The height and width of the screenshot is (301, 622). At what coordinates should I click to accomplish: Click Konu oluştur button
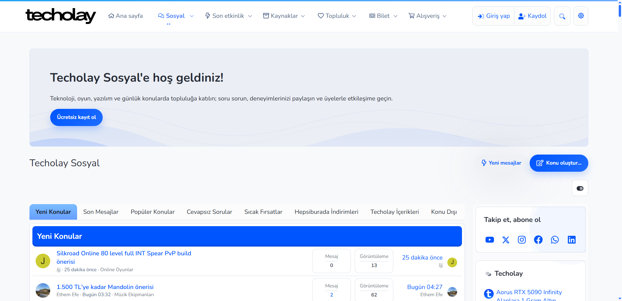click(x=559, y=163)
